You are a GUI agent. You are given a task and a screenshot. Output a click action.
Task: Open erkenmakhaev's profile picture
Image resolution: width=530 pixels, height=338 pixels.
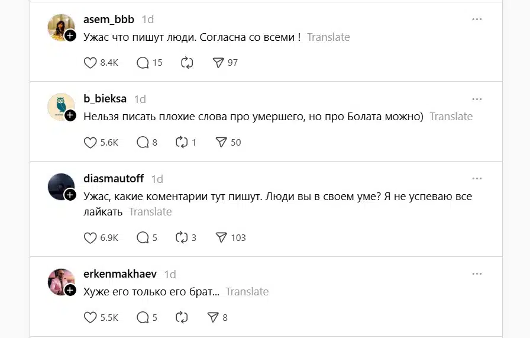pos(60,282)
